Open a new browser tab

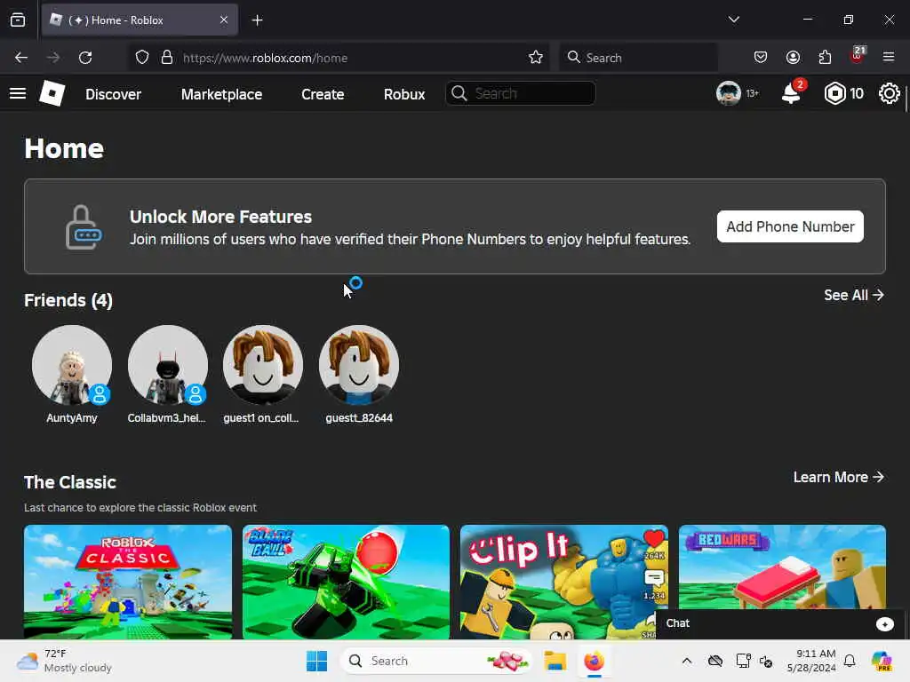pos(257,20)
